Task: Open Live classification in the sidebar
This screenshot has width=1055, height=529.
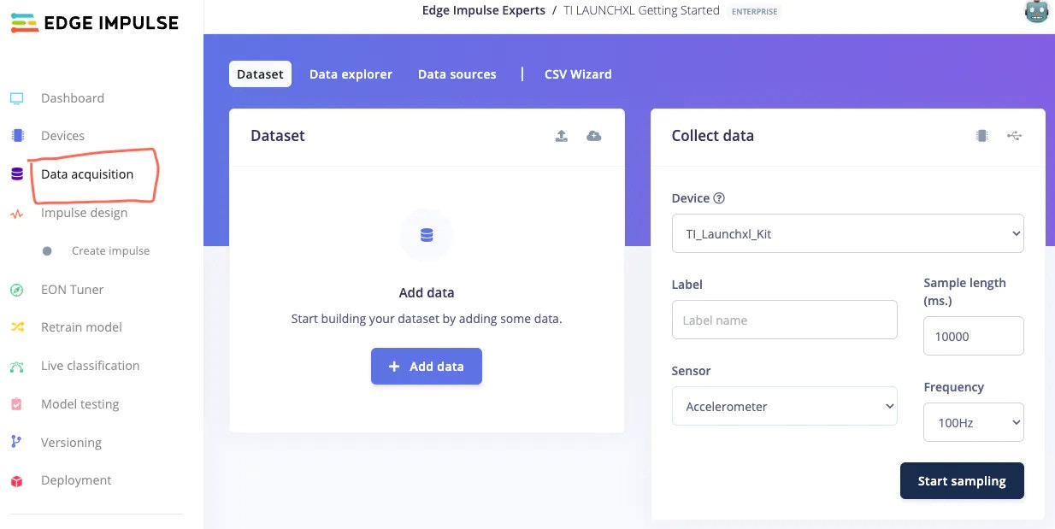Action: 90,366
